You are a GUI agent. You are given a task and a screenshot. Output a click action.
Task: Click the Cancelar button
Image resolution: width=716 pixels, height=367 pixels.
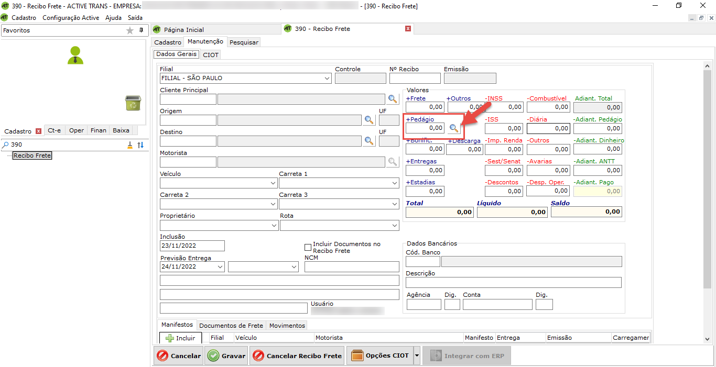coord(179,355)
